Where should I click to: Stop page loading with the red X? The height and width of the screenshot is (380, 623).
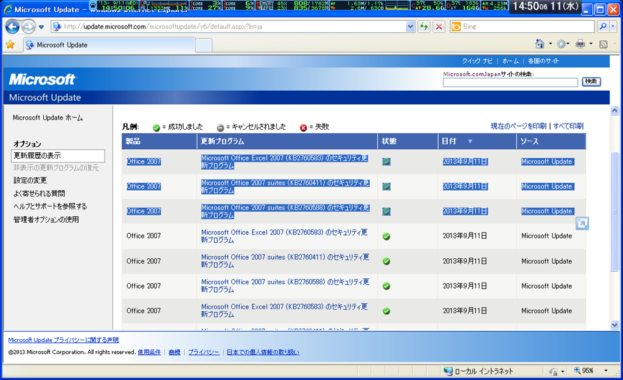439,27
